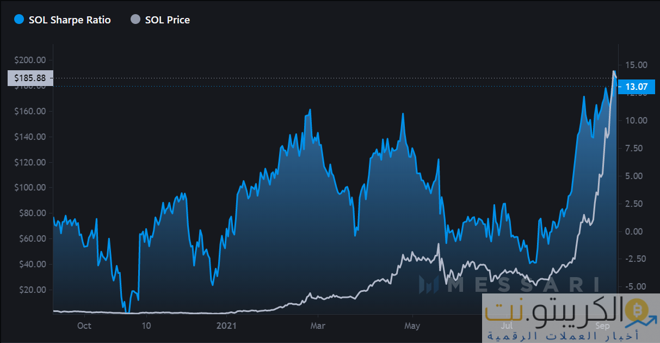Toggle the SOL Sharpe Ratio series label
The image size is (660, 343).
pyautogui.click(x=70, y=20)
